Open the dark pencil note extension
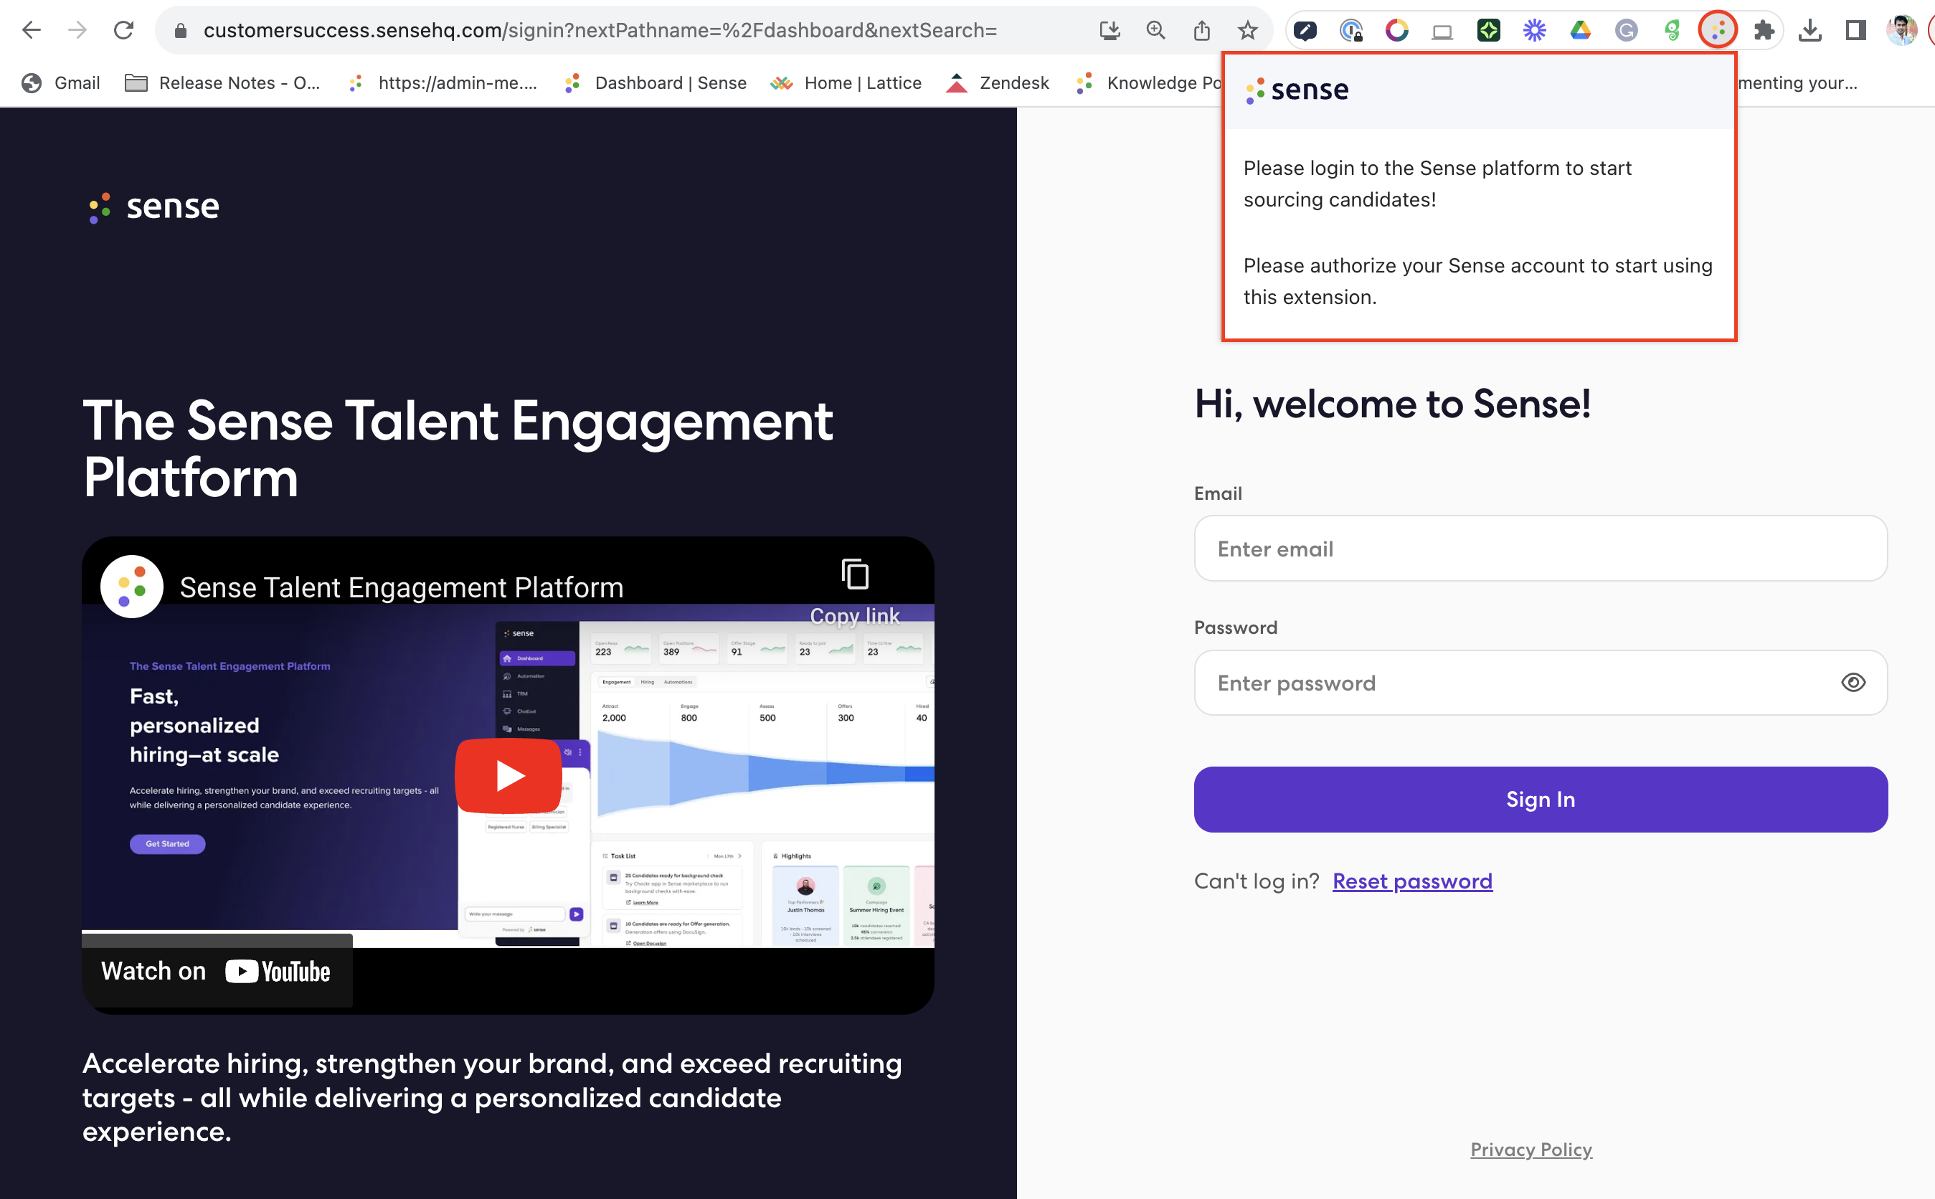The height and width of the screenshot is (1199, 1935). tap(1305, 31)
